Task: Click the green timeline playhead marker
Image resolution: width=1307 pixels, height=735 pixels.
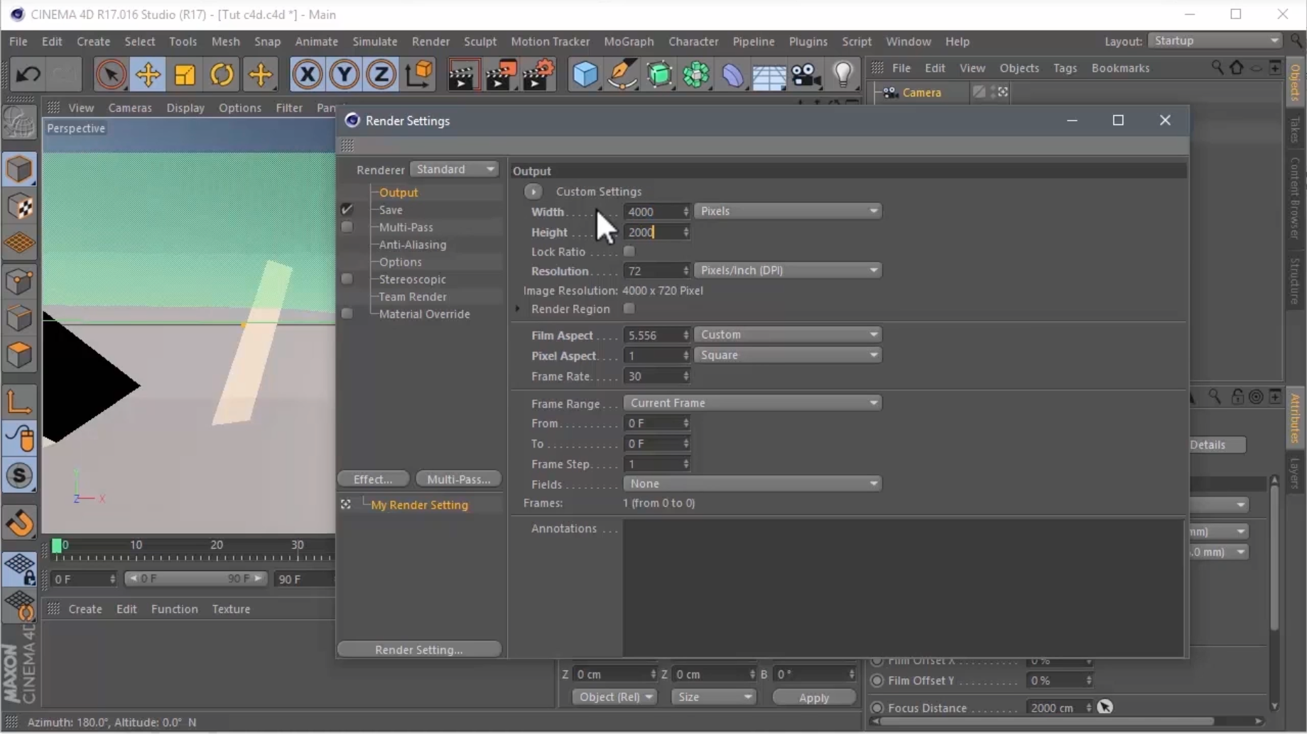Action: (57, 546)
